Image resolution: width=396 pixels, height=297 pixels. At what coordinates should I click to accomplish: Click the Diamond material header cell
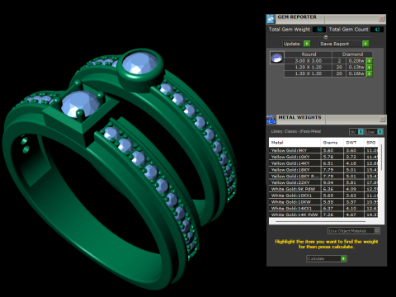[x=352, y=54]
